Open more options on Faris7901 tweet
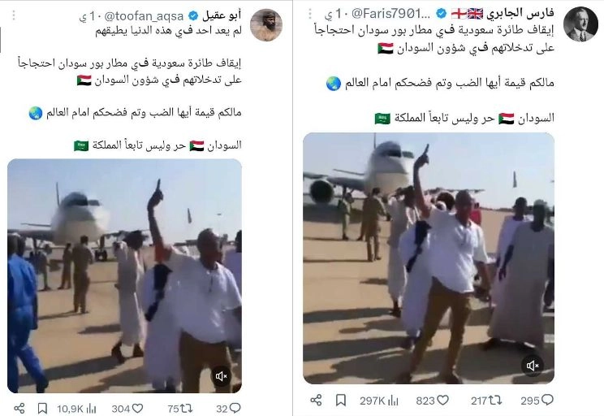Image resolution: width=604 pixels, height=416 pixels. click(310, 15)
